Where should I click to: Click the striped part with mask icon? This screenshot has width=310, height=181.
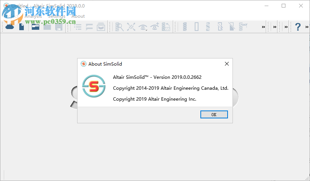(243, 27)
